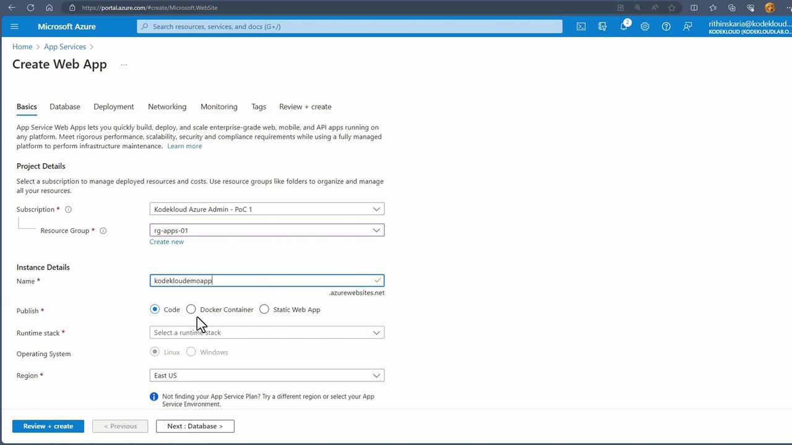Open the Review + create tab
The width and height of the screenshot is (792, 445).
tap(305, 107)
